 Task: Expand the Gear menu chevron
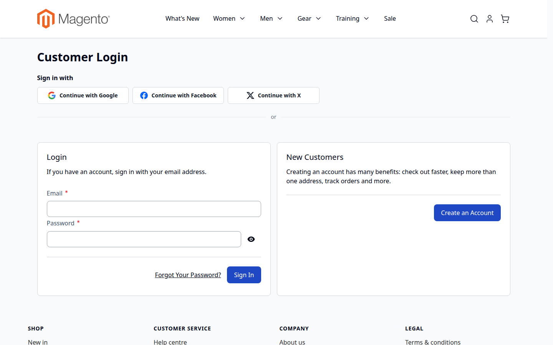pyautogui.click(x=318, y=18)
